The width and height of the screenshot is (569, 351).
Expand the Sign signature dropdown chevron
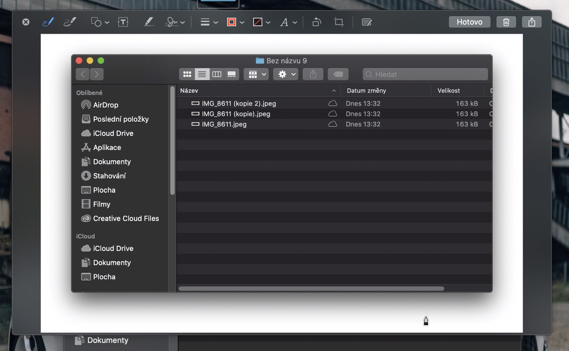pyautogui.click(x=183, y=22)
